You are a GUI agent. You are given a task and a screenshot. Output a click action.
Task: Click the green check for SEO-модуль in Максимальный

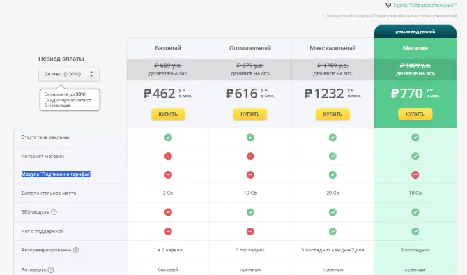(x=332, y=212)
